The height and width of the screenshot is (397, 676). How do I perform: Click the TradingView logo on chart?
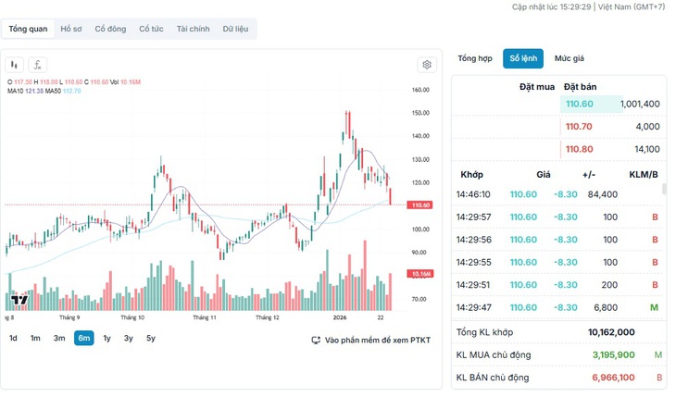tap(19, 300)
